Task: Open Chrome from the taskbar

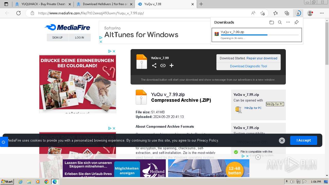Action: coord(46,182)
